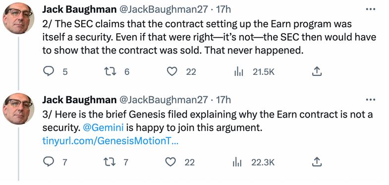The width and height of the screenshot is (389, 185).
Task: Open more options on the 3/ tweet
Action: point(371,100)
